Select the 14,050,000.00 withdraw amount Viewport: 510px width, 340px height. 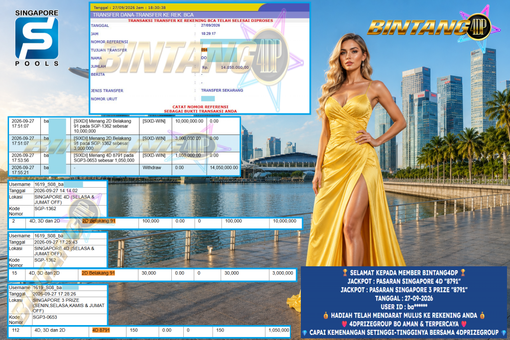pyautogui.click(x=224, y=167)
